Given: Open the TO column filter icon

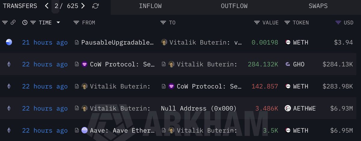Looking at the screenshot, I should coord(163,22).
